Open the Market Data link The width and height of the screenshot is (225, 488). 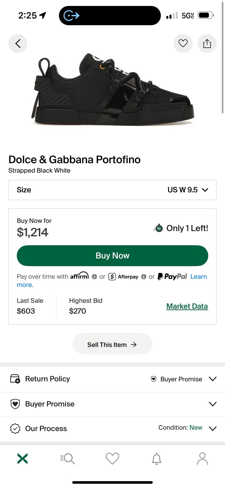point(187,306)
